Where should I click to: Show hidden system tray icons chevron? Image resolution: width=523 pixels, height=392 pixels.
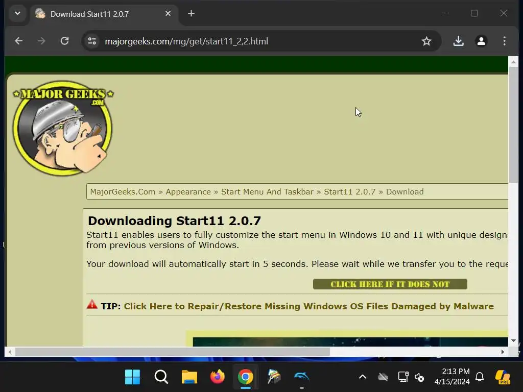pos(363,377)
